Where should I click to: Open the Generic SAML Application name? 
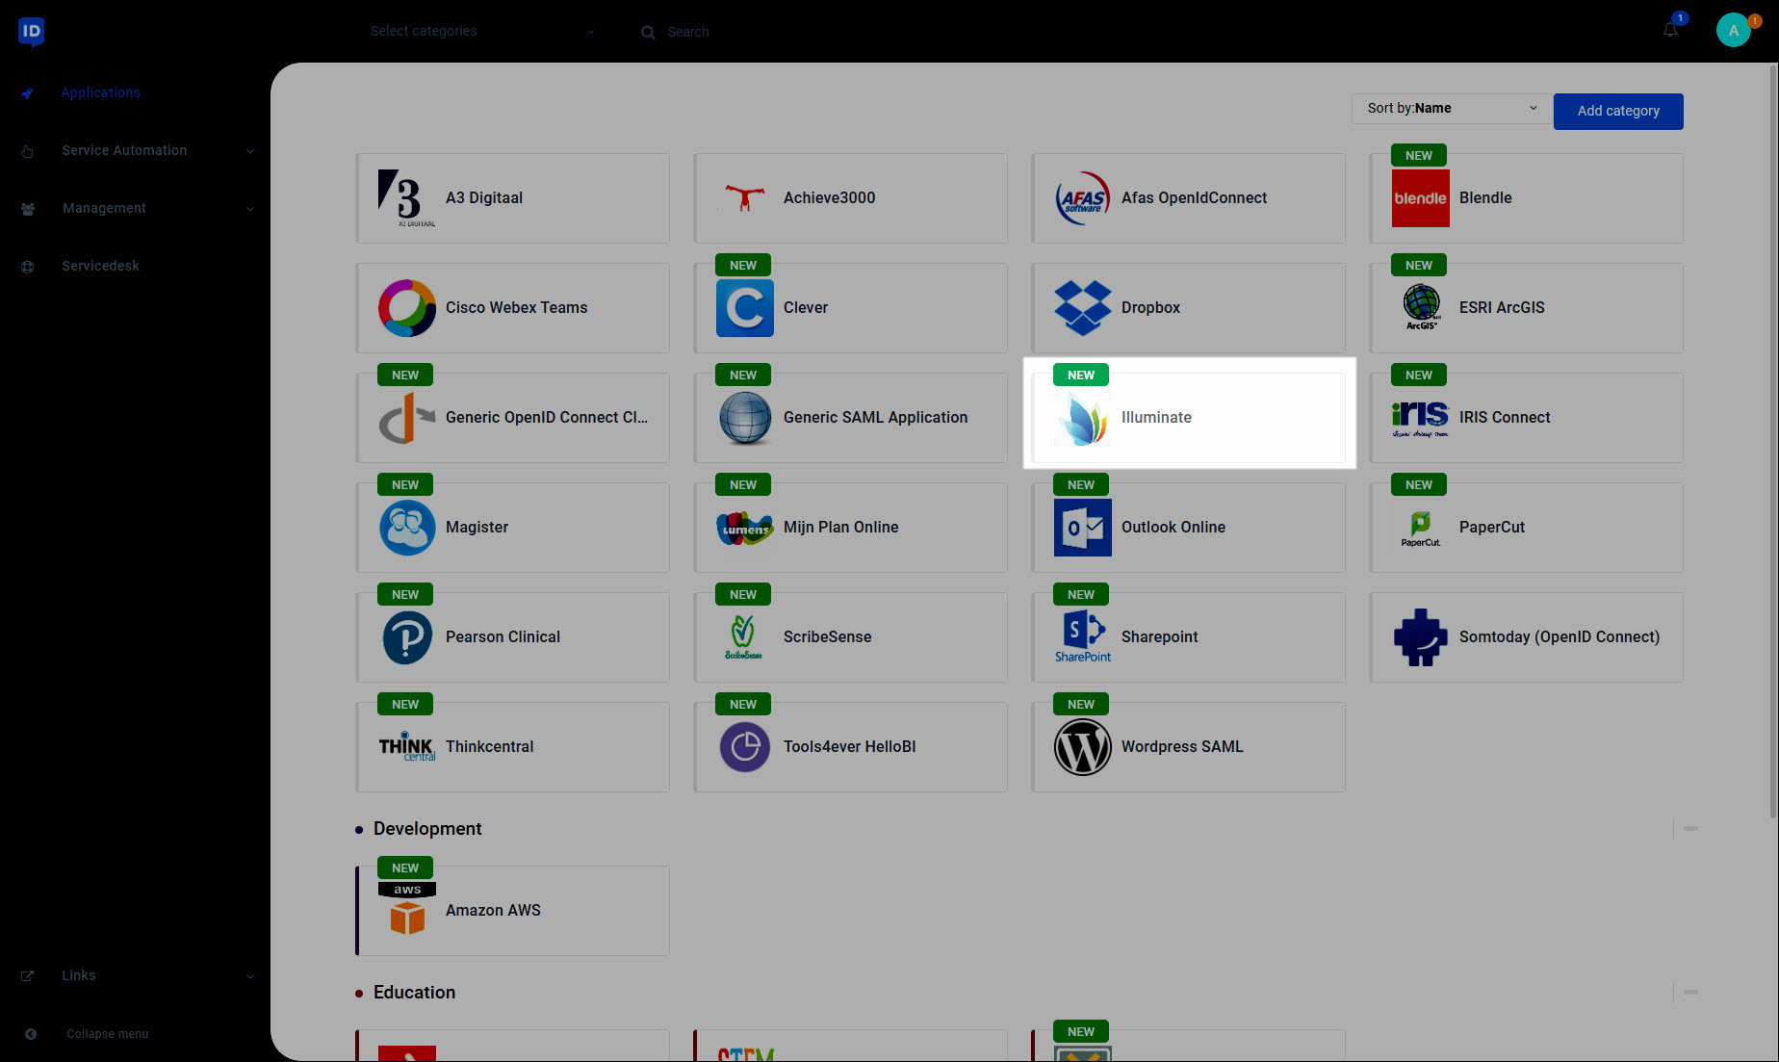click(x=875, y=417)
